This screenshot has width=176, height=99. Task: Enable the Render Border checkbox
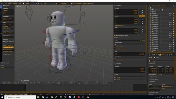pyautogui.click(x=115, y=61)
